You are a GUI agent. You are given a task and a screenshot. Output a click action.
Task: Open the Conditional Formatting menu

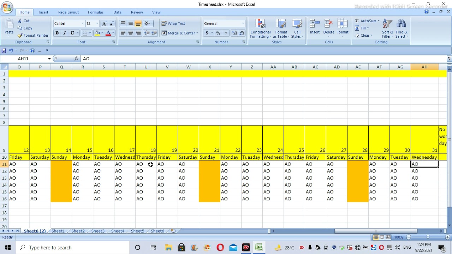pyautogui.click(x=261, y=29)
